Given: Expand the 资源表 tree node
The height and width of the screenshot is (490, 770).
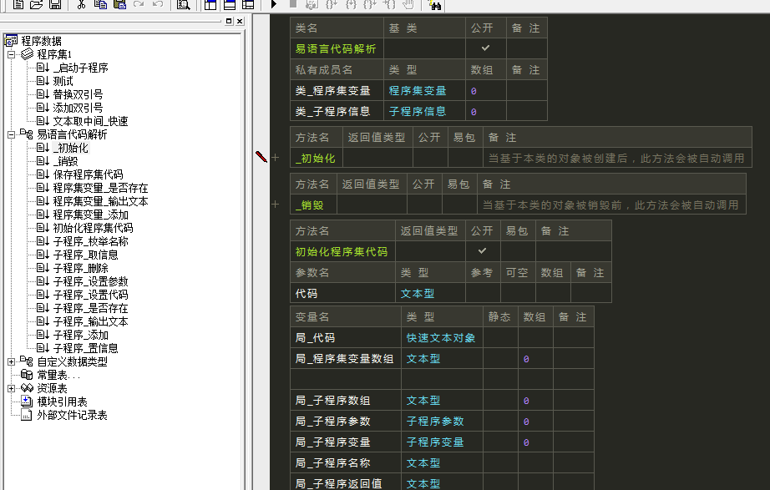Looking at the screenshot, I should 12,388.
